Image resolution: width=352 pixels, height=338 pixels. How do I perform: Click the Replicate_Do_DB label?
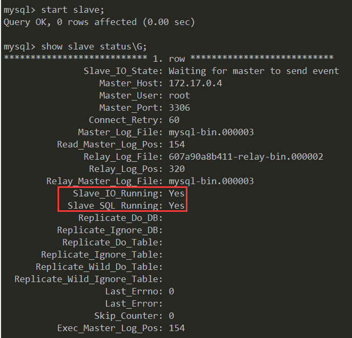(x=120, y=218)
